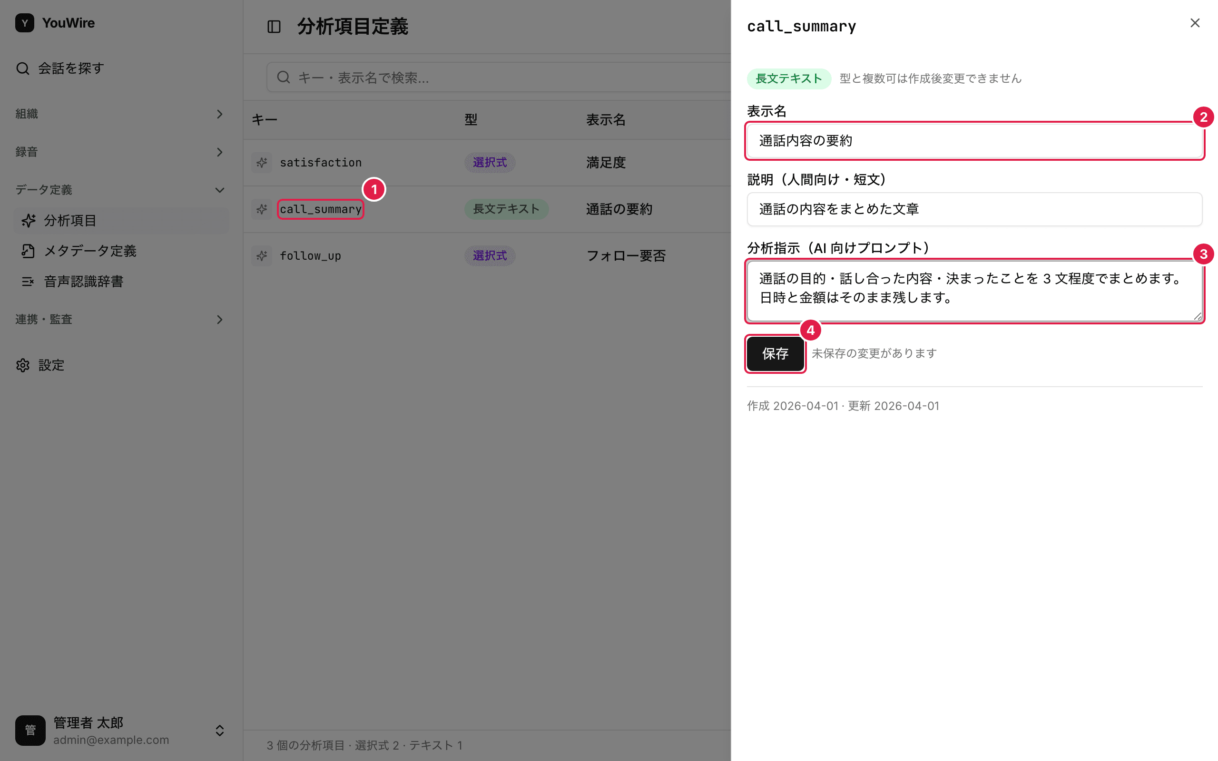Click the 長文テキスト badge in call_summary row
Screen dimensions: 1218x761
click(506, 209)
